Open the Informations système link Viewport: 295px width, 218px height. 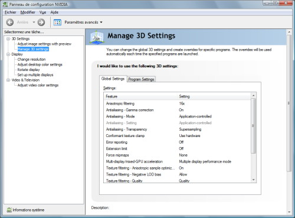[x=28, y=210]
